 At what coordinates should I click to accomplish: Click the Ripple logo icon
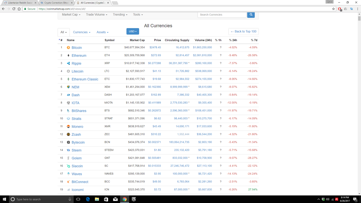(68, 63)
